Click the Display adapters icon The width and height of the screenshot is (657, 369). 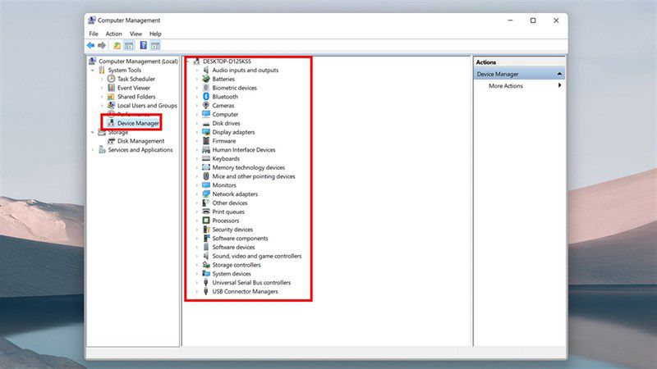pos(206,132)
